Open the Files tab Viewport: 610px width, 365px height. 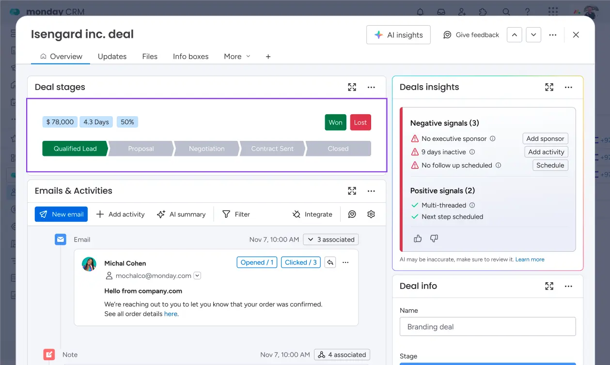[x=150, y=56]
